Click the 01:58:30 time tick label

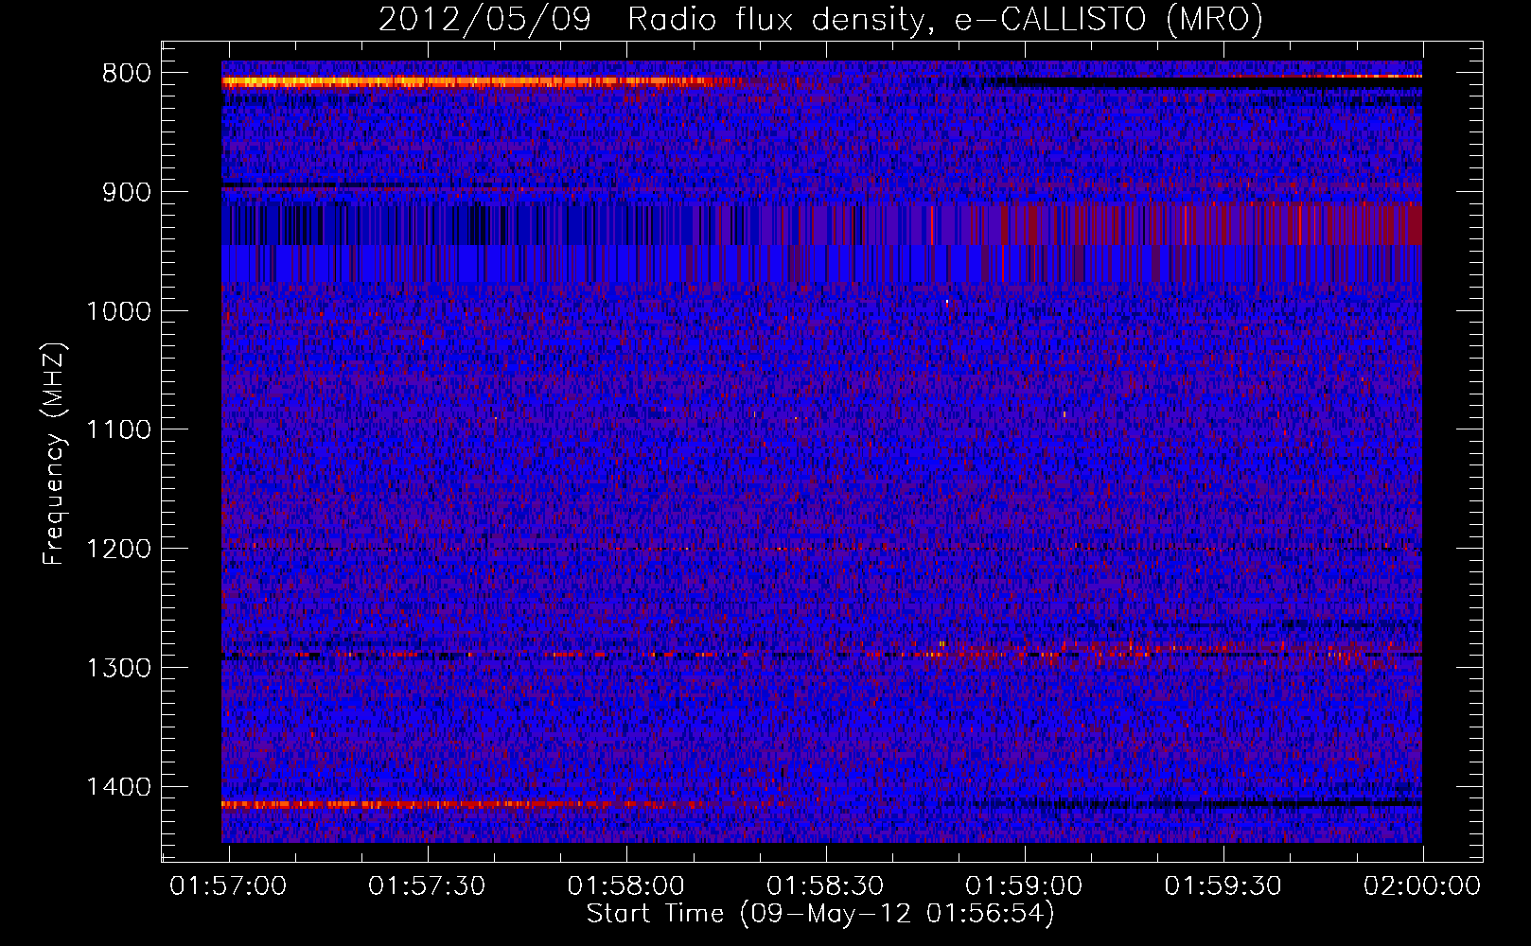pyautogui.click(x=825, y=886)
